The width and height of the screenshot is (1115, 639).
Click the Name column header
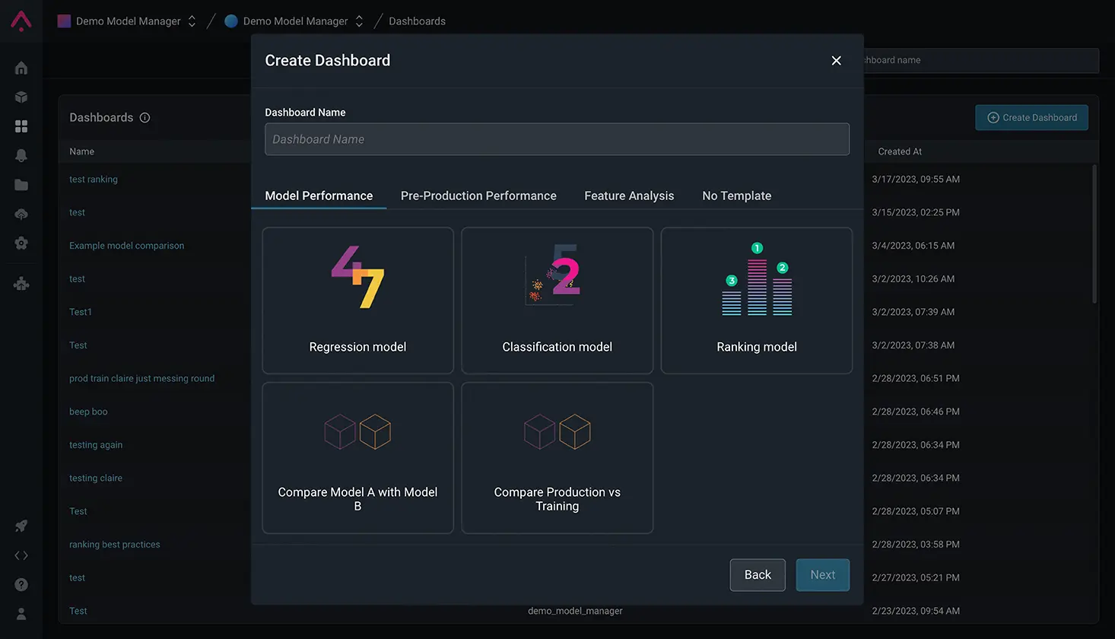[x=82, y=151]
